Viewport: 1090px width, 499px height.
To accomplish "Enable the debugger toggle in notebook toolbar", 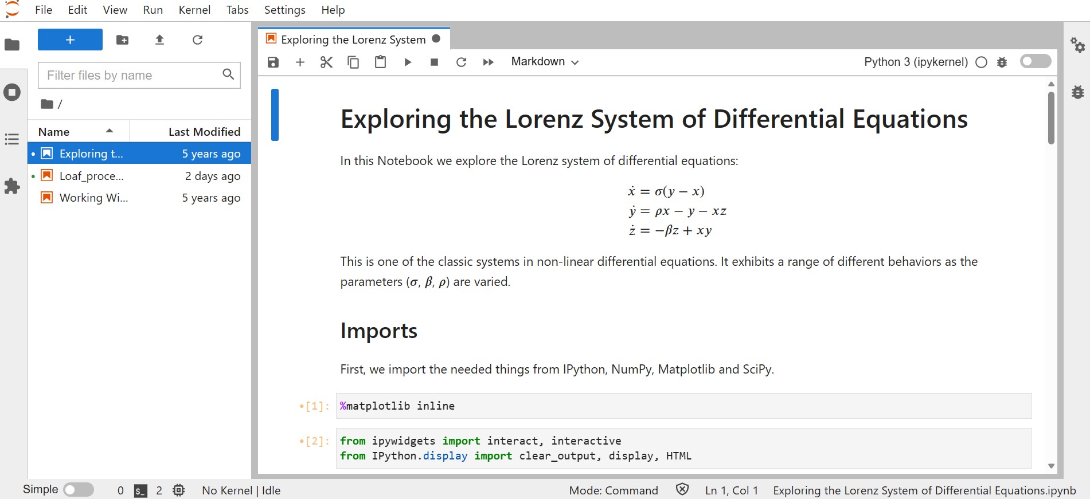I will coord(1036,61).
